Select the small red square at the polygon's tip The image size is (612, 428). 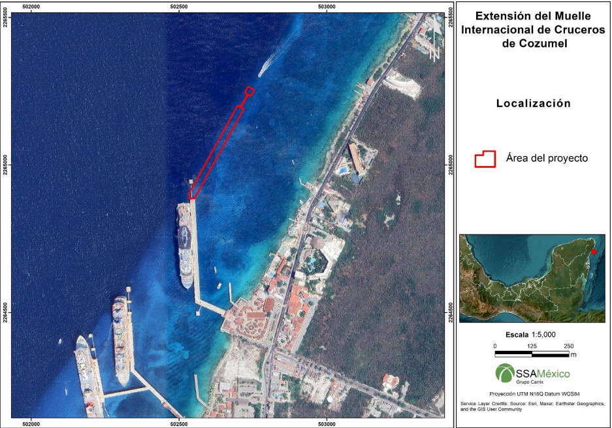point(250,91)
